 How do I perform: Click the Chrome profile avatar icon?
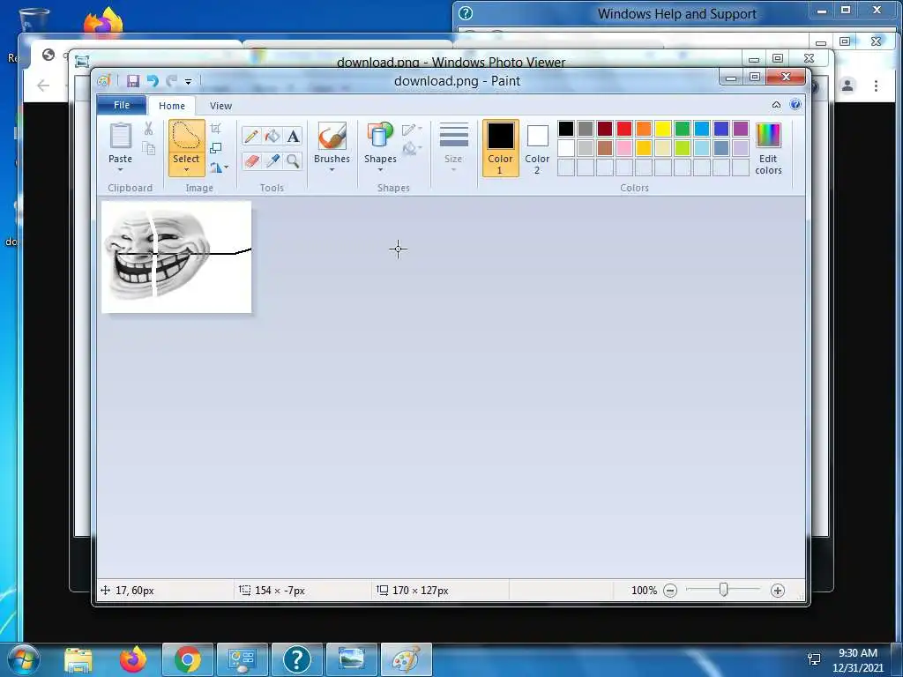(x=847, y=86)
